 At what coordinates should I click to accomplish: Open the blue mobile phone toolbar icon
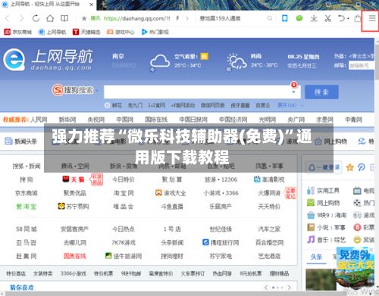coord(285,18)
